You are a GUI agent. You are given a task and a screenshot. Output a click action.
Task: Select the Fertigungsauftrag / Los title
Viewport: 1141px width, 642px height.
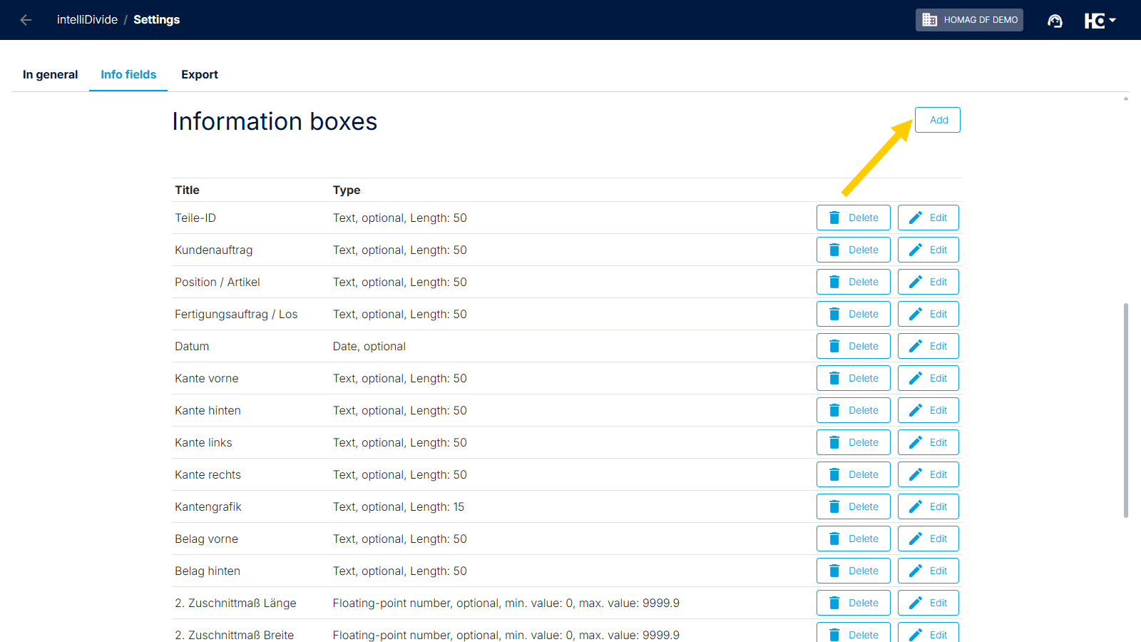pyautogui.click(x=236, y=314)
